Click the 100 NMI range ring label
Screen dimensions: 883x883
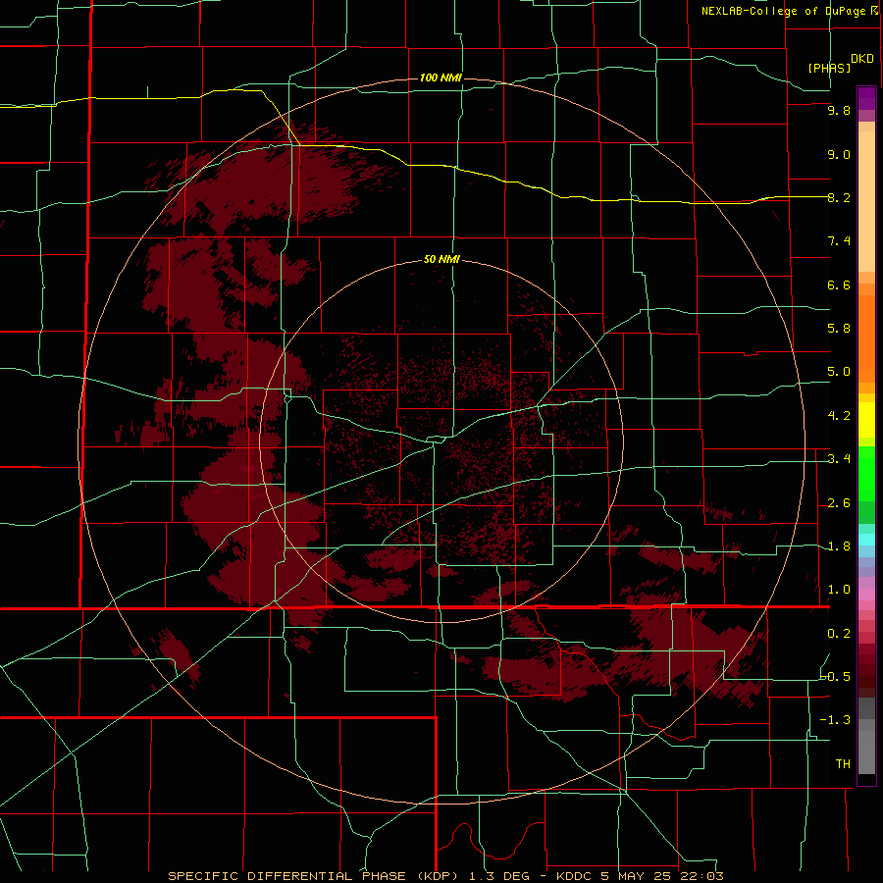click(x=441, y=78)
